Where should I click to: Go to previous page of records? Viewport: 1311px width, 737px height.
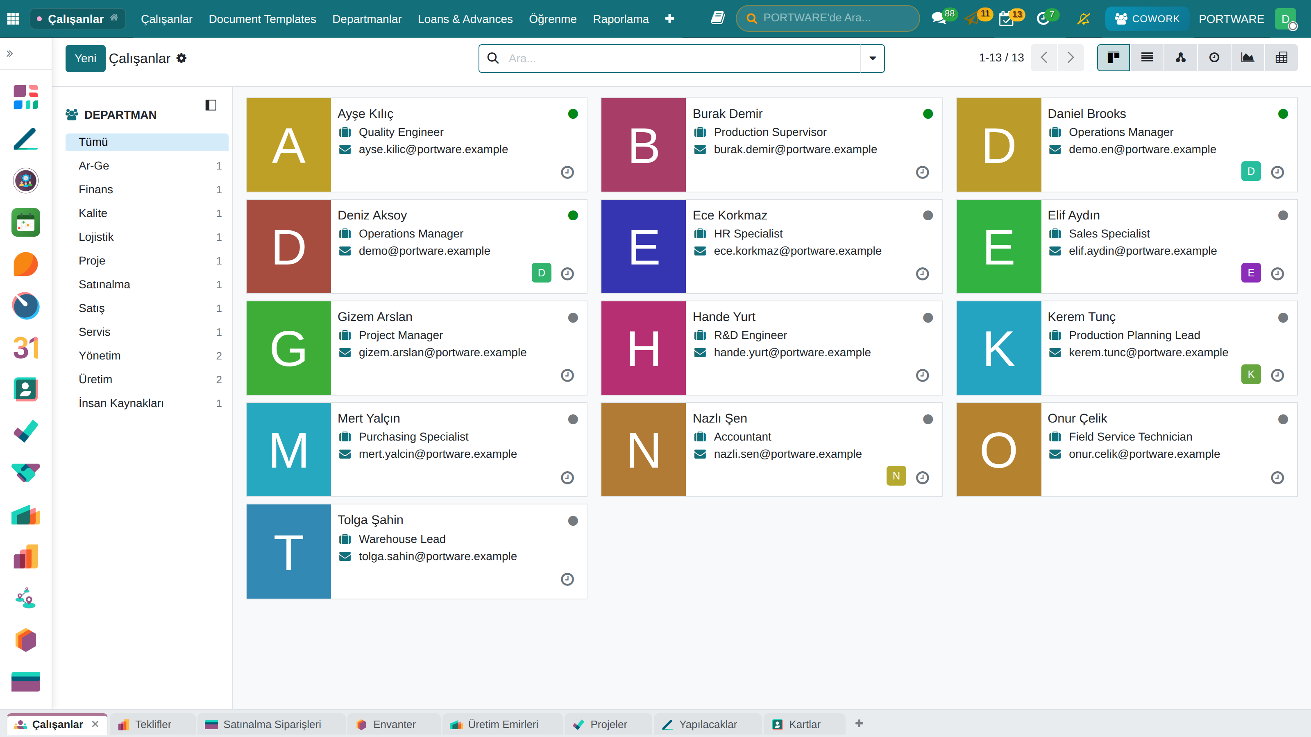pos(1044,58)
